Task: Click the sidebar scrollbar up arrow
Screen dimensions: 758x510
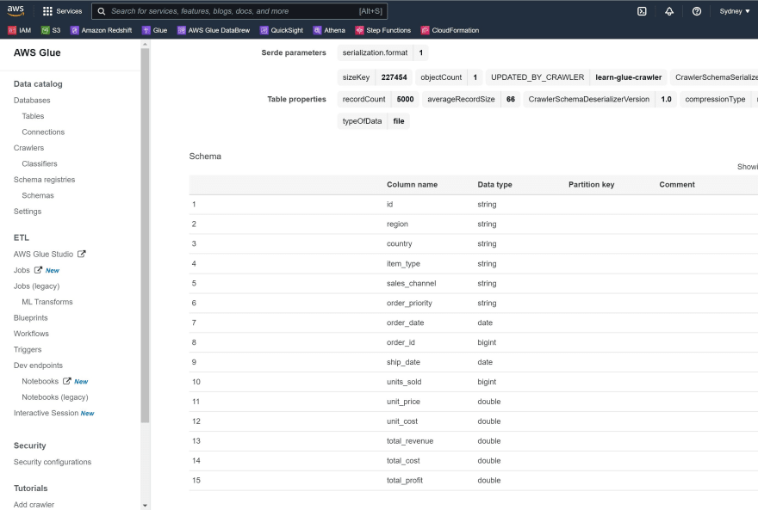Action: tap(145, 45)
